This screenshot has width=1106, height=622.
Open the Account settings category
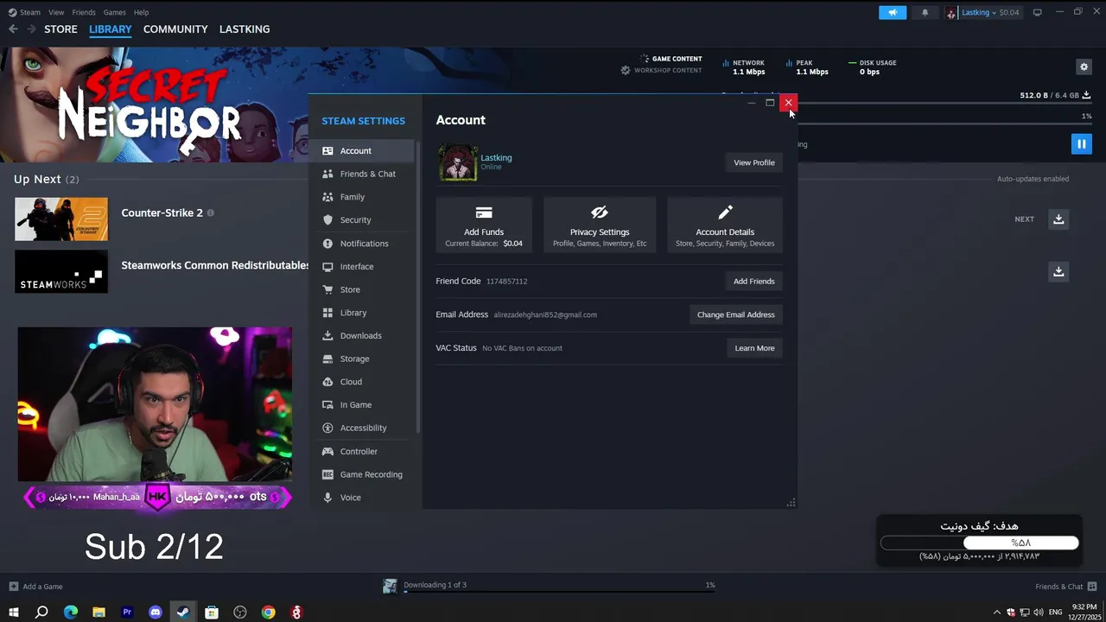364,150
